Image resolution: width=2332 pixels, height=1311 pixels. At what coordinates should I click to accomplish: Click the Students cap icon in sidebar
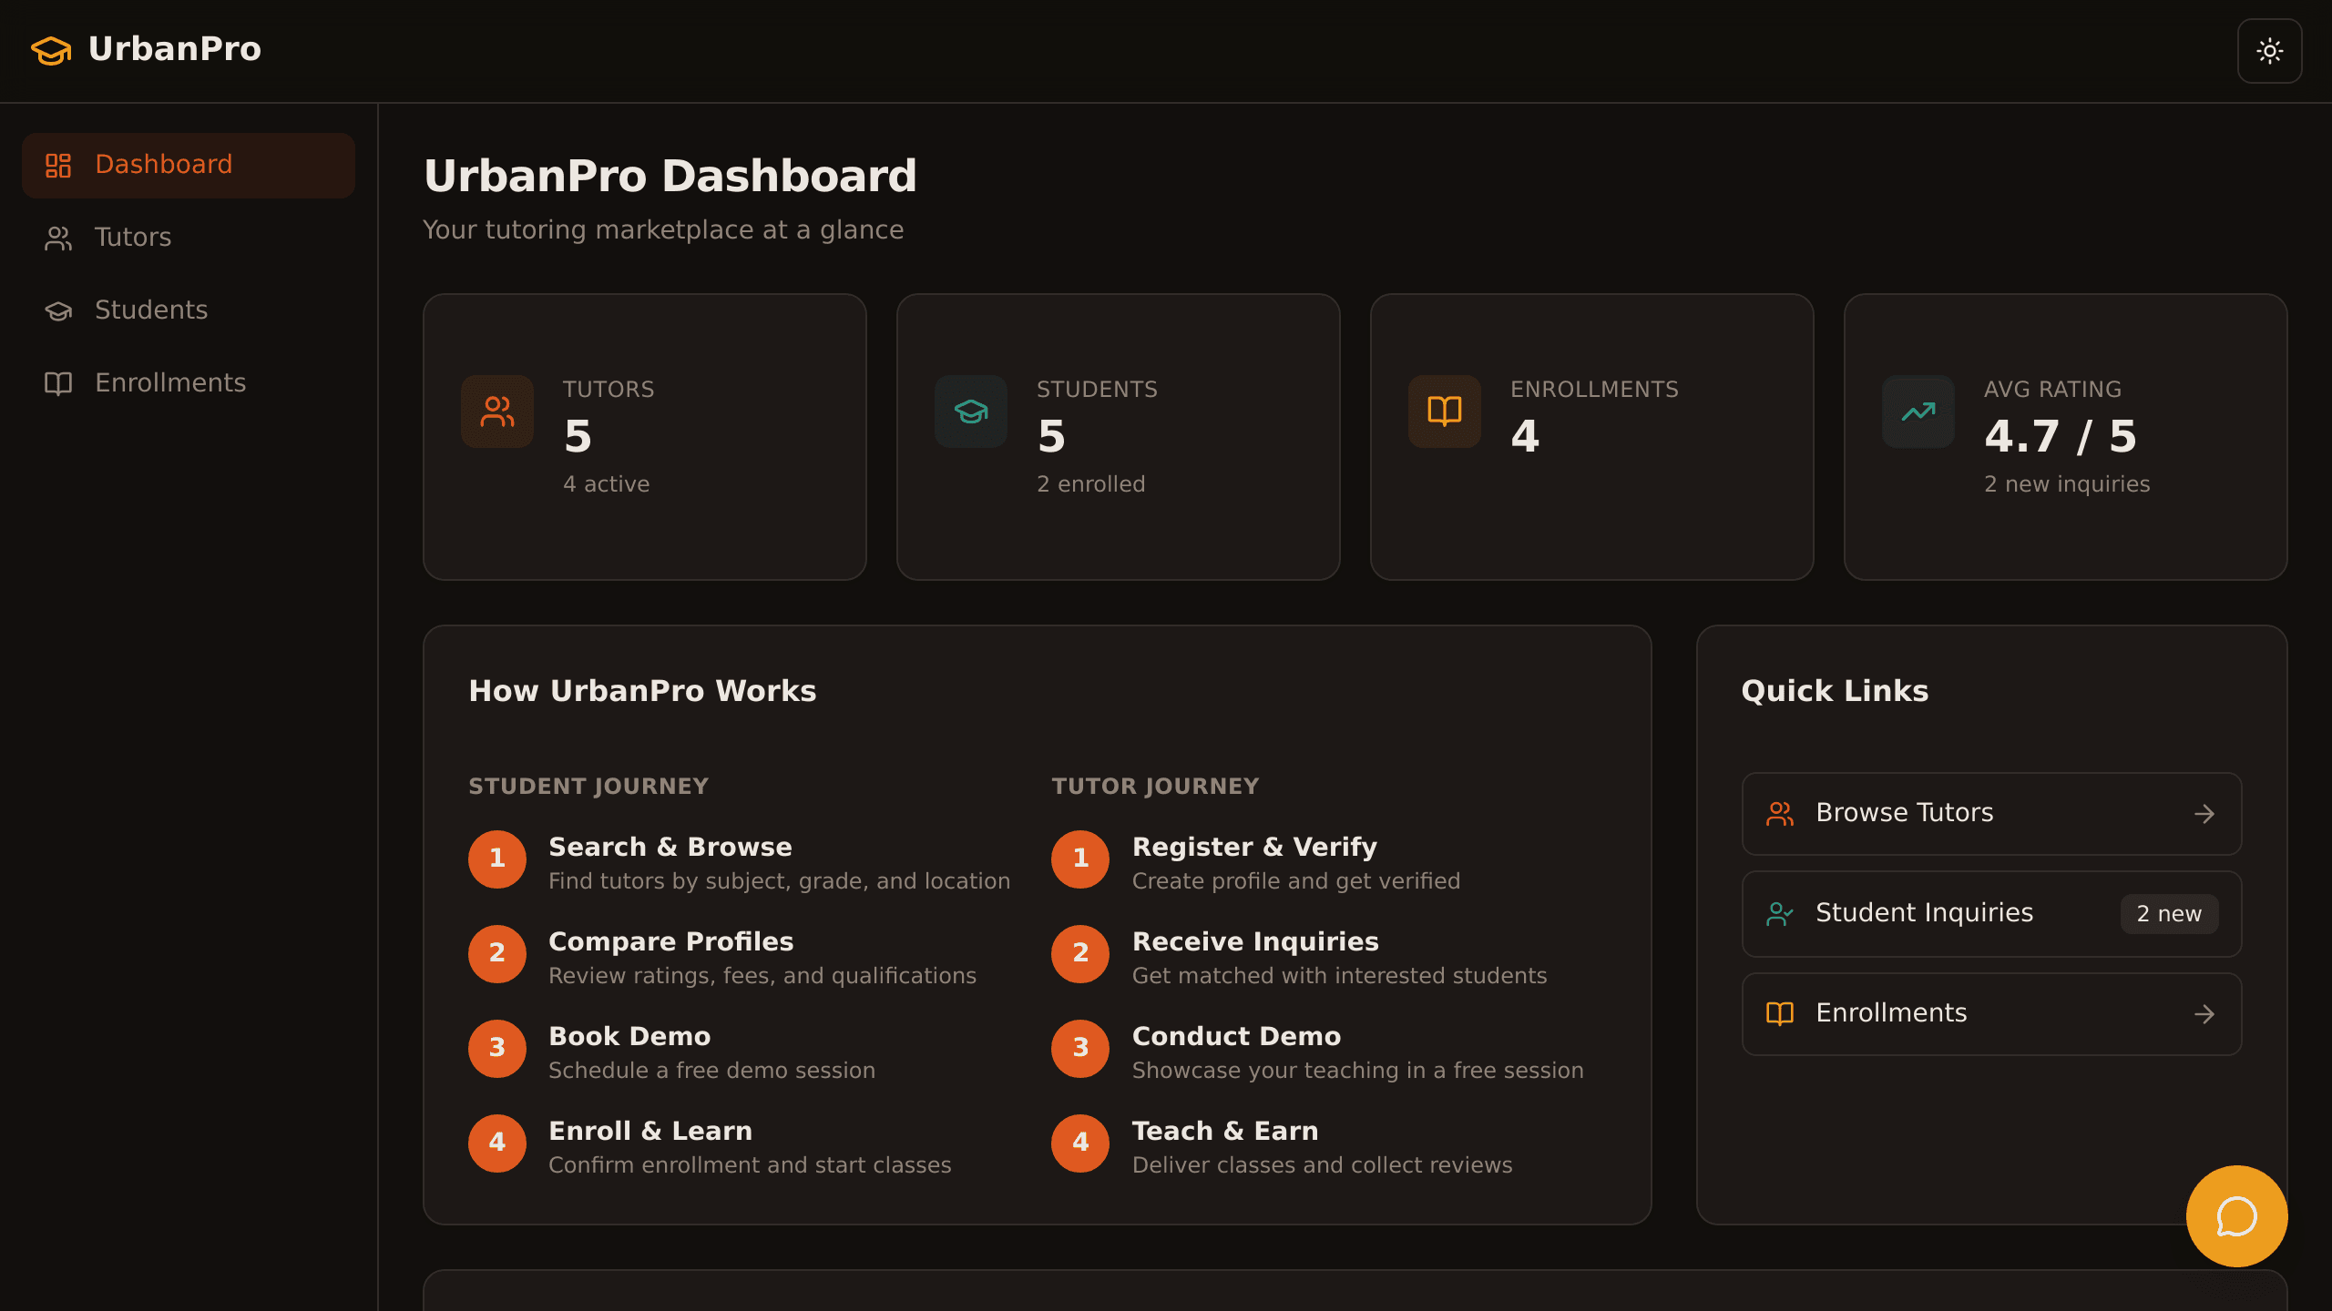[58, 310]
